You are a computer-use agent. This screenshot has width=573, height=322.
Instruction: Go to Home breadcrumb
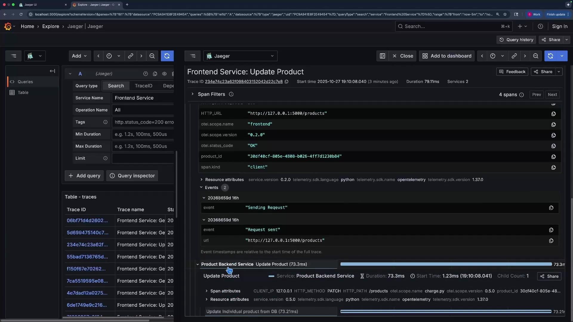click(x=27, y=27)
